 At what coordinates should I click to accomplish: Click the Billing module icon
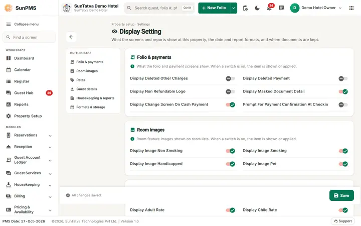9,196
